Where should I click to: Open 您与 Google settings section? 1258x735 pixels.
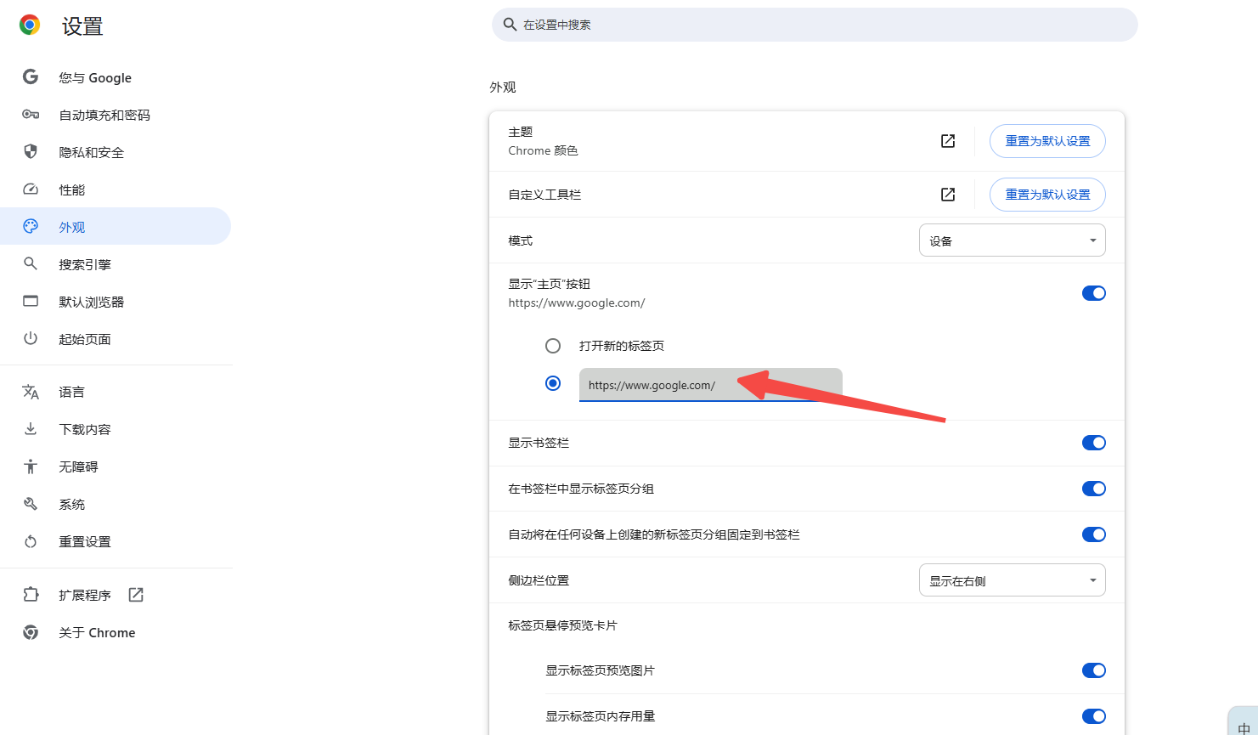point(116,77)
